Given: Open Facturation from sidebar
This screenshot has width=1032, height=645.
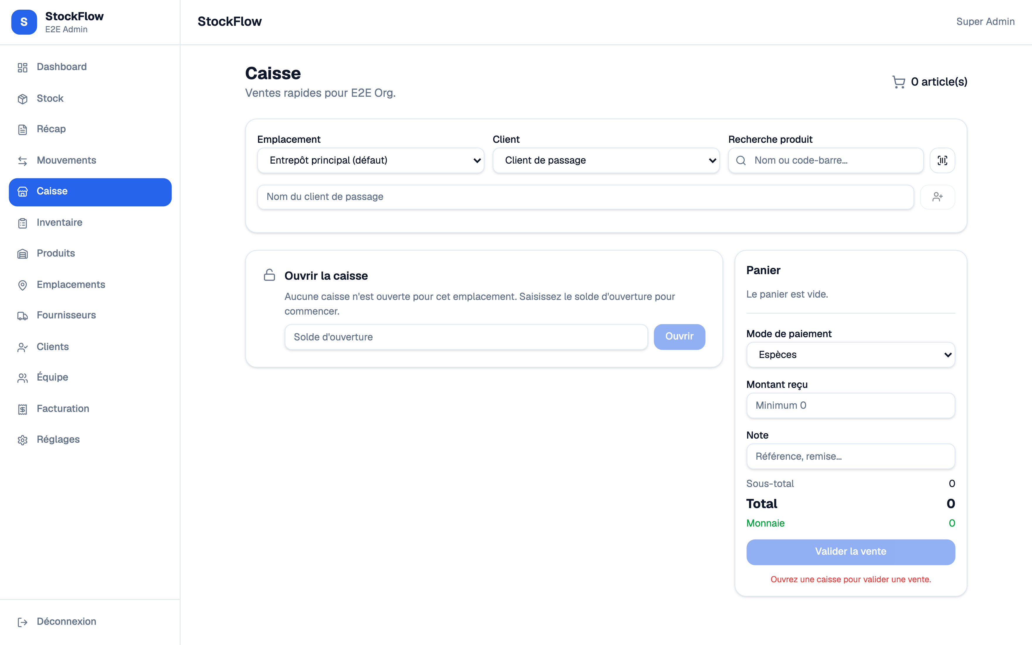Looking at the screenshot, I should pyautogui.click(x=90, y=409).
